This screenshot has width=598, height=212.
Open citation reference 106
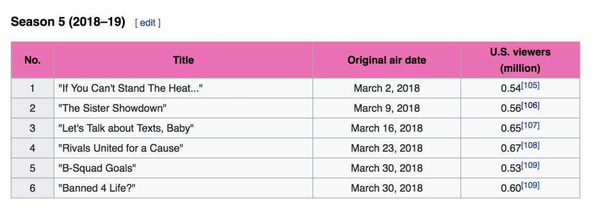pos(530,106)
